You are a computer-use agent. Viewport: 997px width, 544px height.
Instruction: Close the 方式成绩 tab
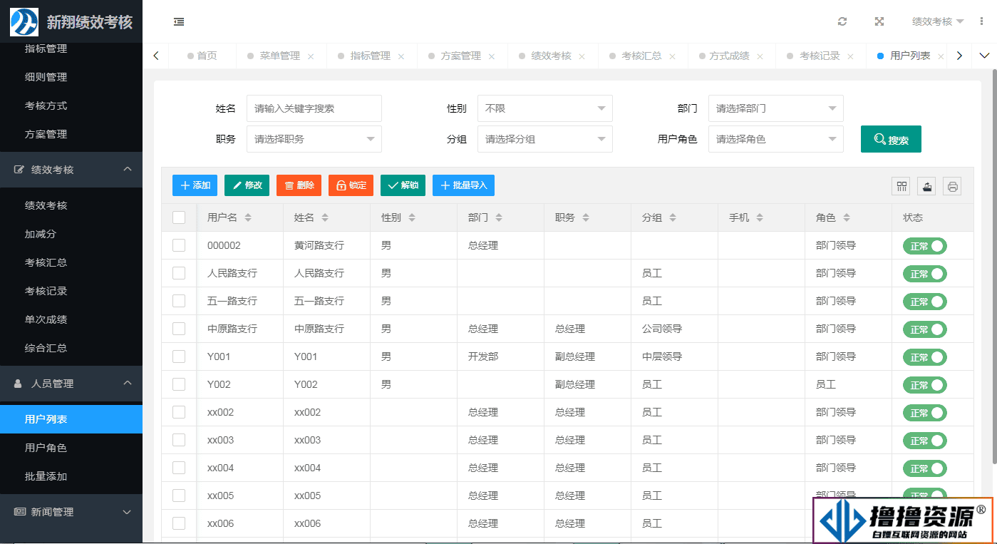tap(760, 56)
